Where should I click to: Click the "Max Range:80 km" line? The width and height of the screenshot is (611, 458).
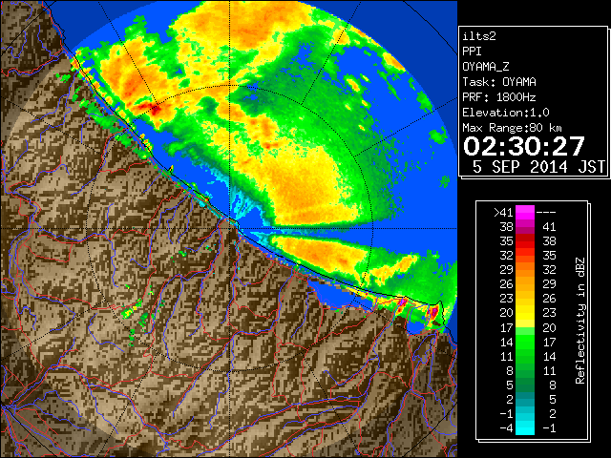[x=513, y=128]
